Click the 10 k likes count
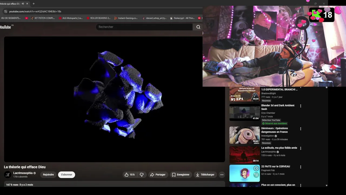 point(132,175)
